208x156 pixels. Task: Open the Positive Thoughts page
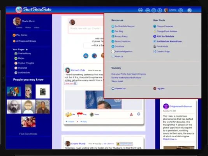tap(24, 63)
